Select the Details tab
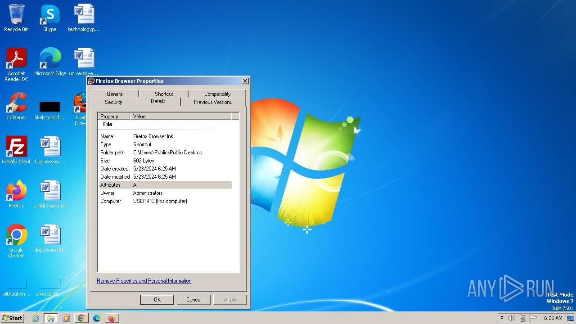 (x=158, y=101)
